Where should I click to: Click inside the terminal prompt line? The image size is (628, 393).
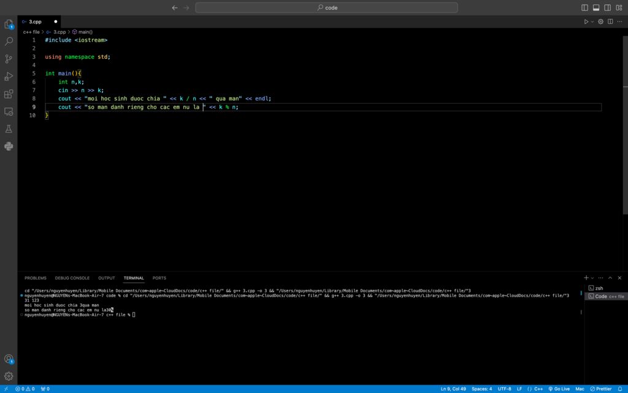80,315
